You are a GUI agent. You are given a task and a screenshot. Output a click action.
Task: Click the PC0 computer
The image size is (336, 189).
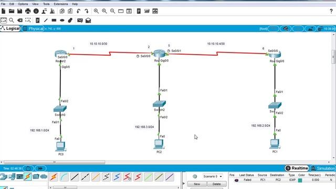point(61,146)
